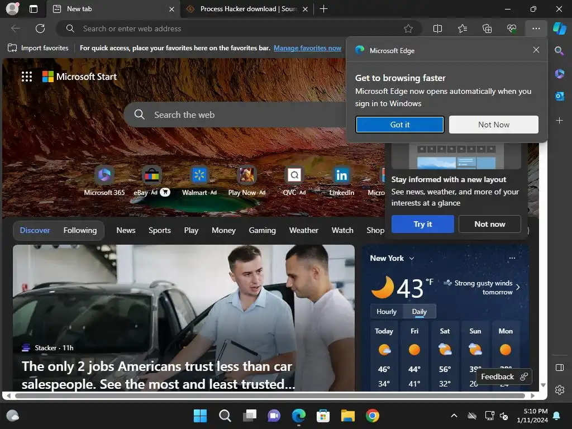Select the Following feed tab
The height and width of the screenshot is (429, 572).
click(x=80, y=230)
